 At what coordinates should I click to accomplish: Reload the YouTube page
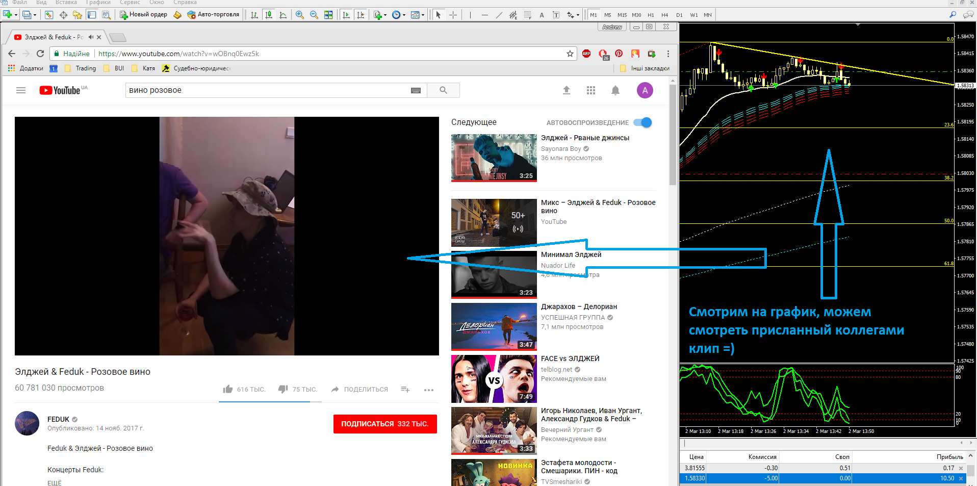pyautogui.click(x=40, y=54)
